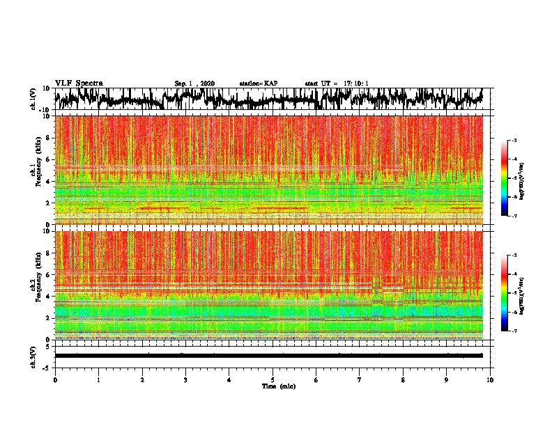Click the 'ch.2 Frequency (kHz)' axis label
552x426 pixels.
[36, 278]
